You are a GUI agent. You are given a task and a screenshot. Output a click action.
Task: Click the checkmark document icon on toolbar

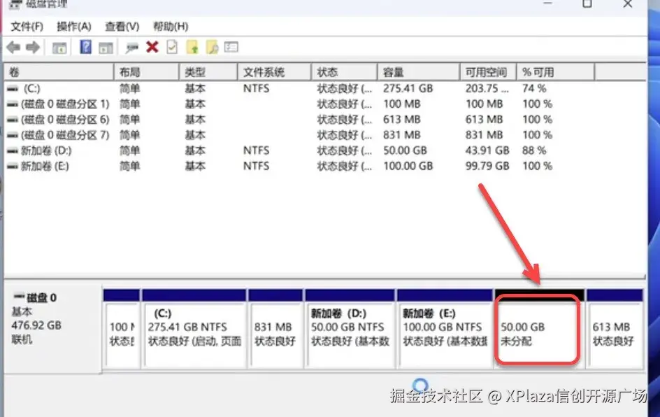pos(171,48)
